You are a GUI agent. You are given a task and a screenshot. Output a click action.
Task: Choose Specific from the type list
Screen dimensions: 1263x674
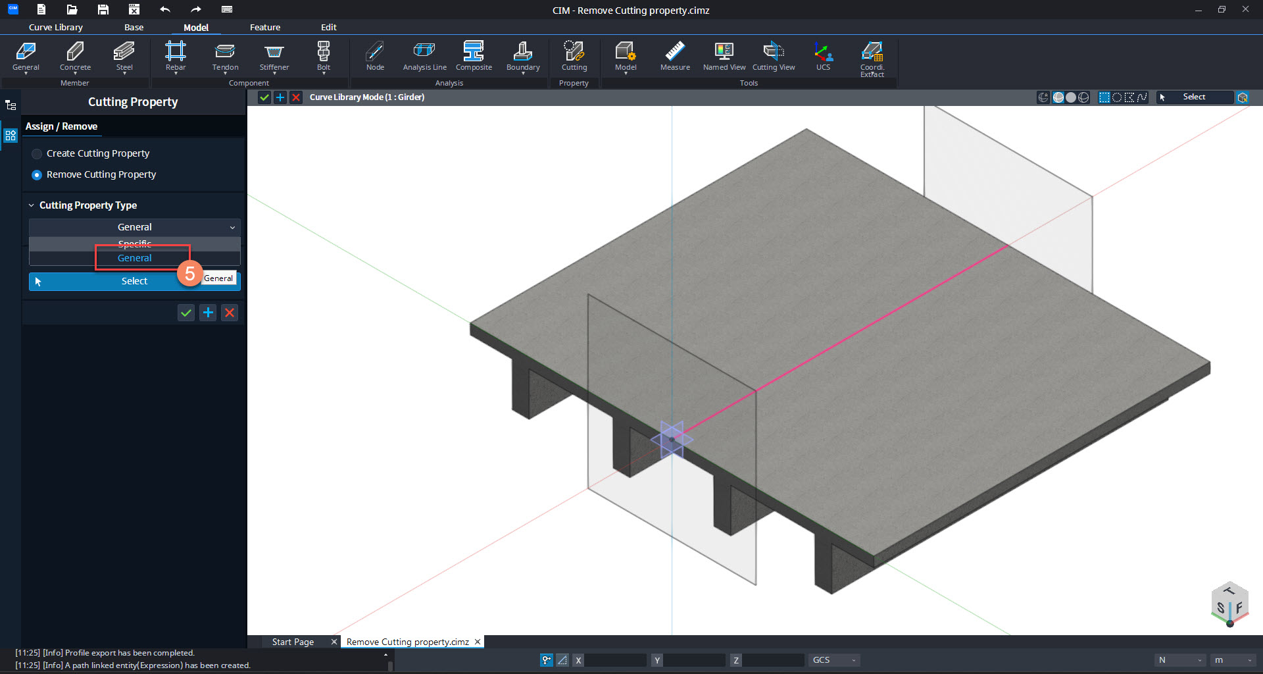click(135, 244)
